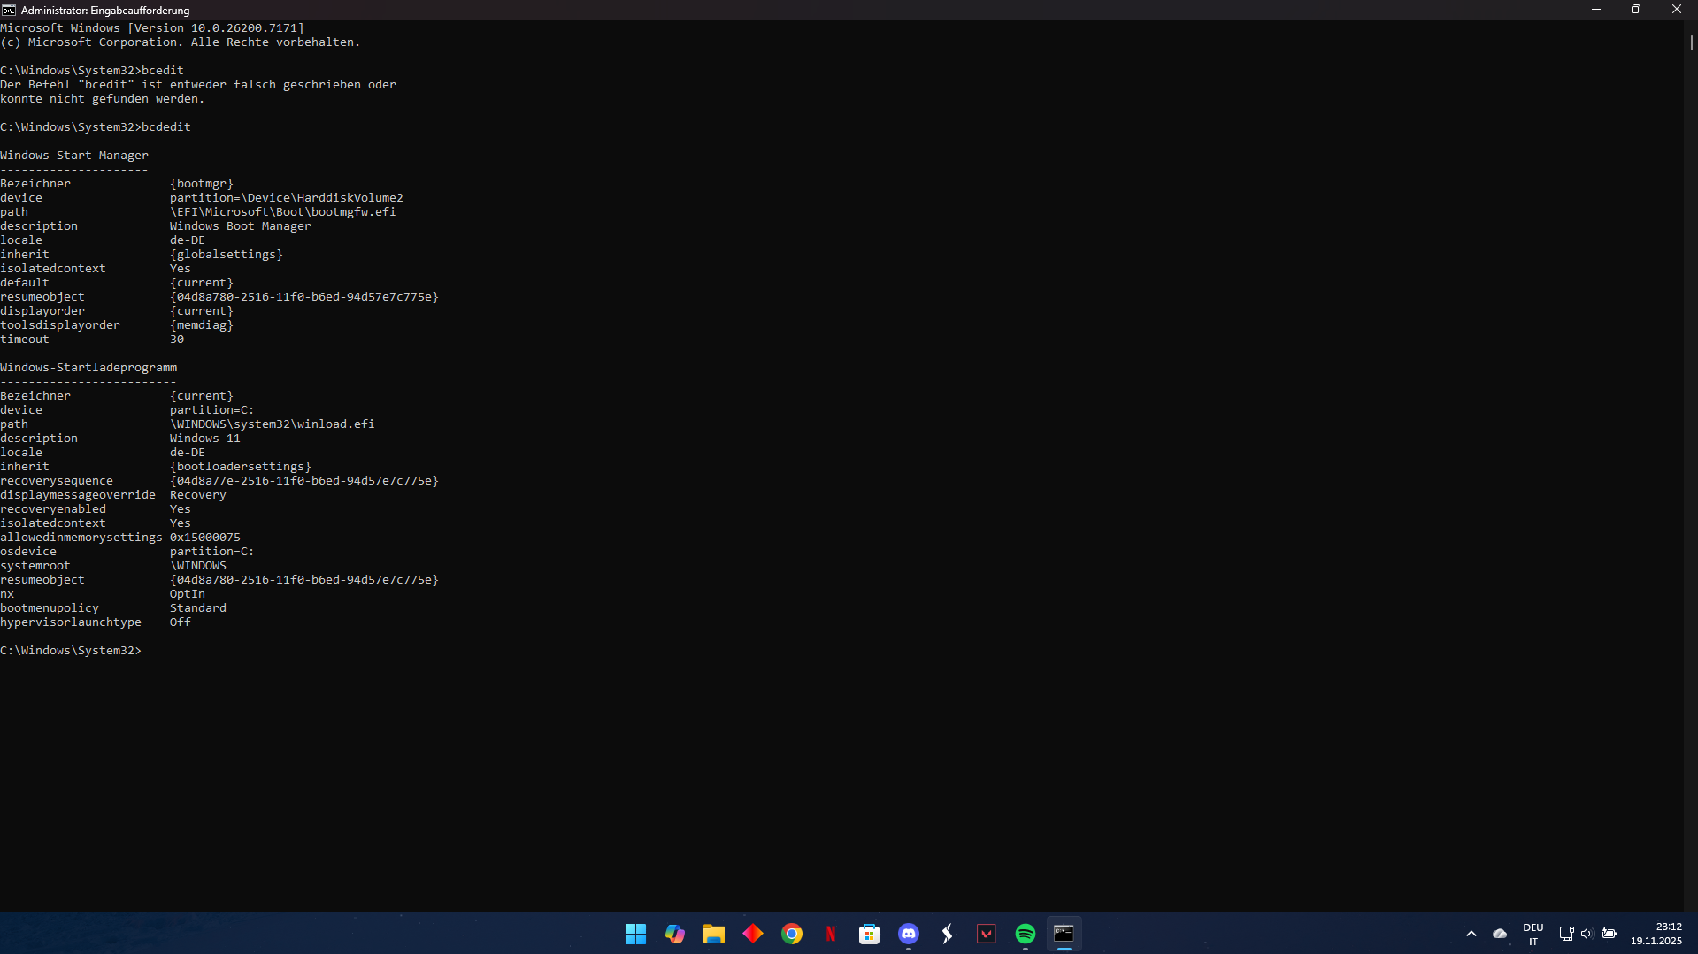Open Microsoft Store from the taskbar
The height and width of the screenshot is (954, 1698).
869,934
